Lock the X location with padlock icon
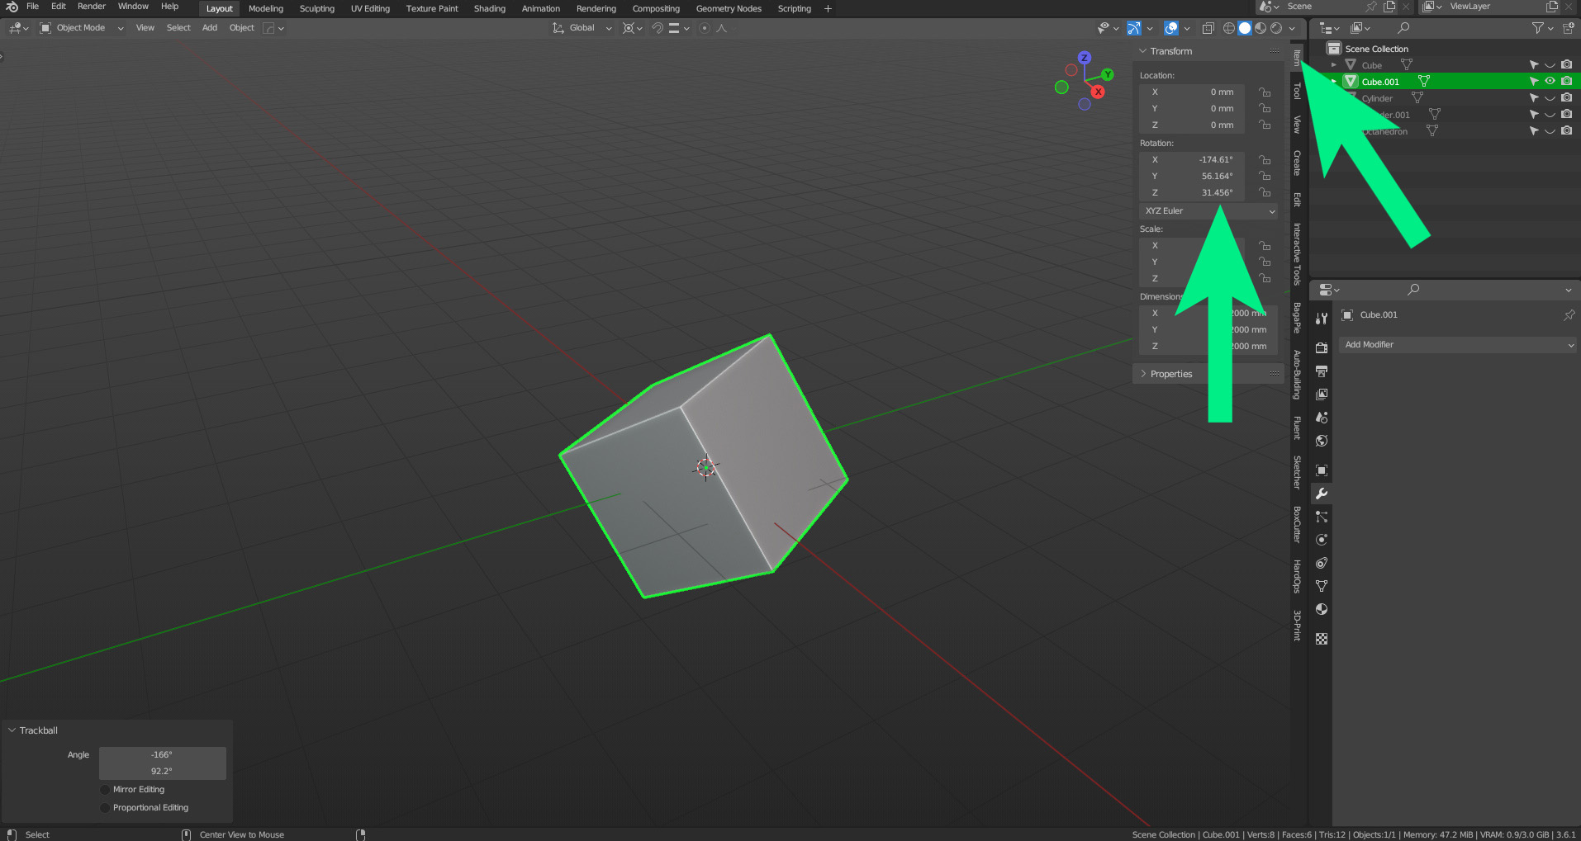 [x=1265, y=92]
